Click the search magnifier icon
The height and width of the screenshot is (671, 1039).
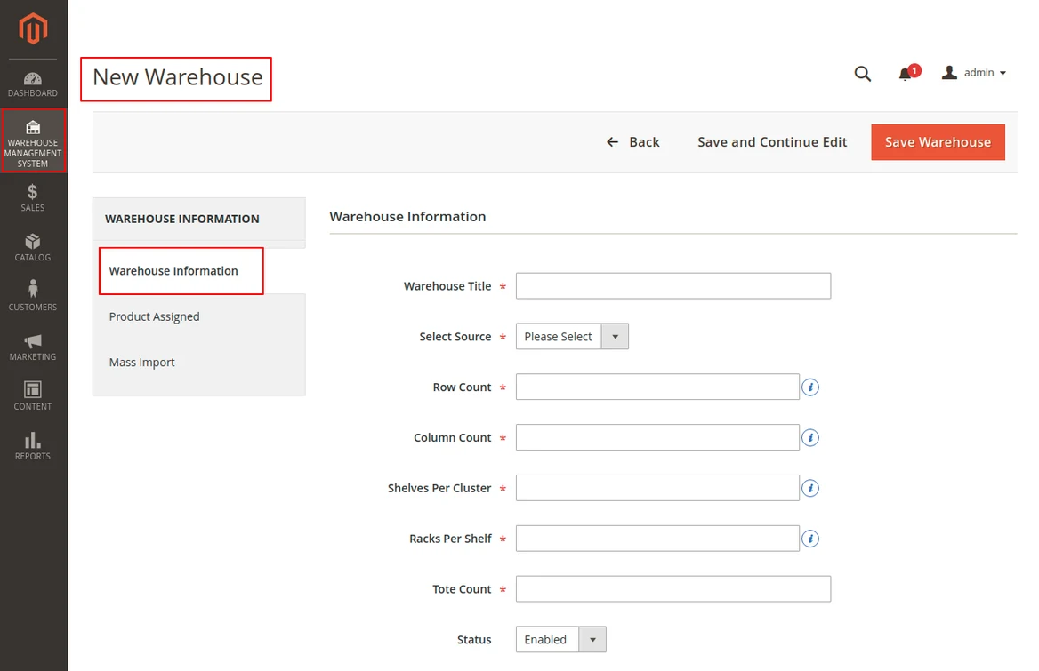[862, 74]
